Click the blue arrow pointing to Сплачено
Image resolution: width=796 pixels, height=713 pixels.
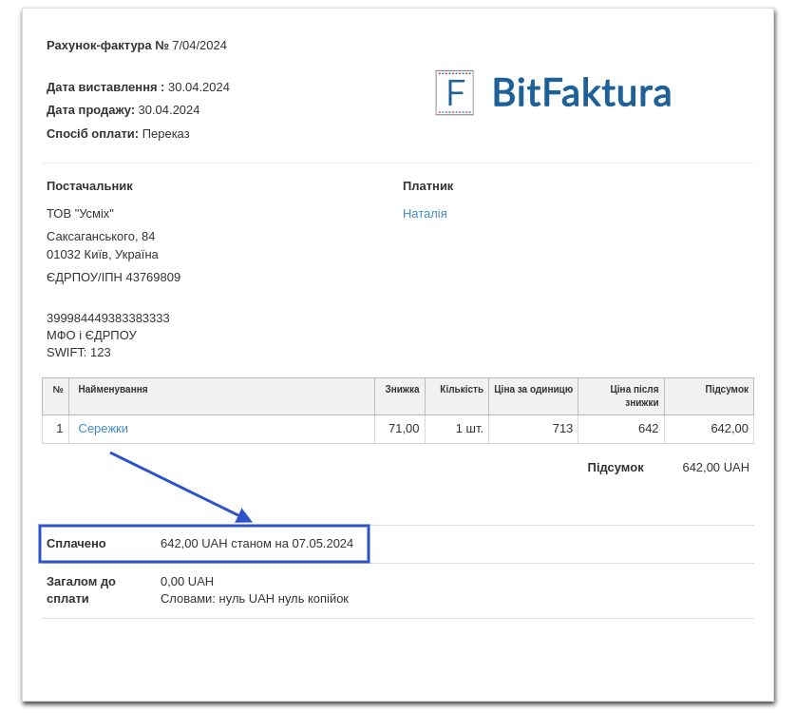(180, 485)
